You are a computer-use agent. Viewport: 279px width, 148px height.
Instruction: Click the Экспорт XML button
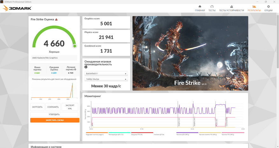click(70, 107)
